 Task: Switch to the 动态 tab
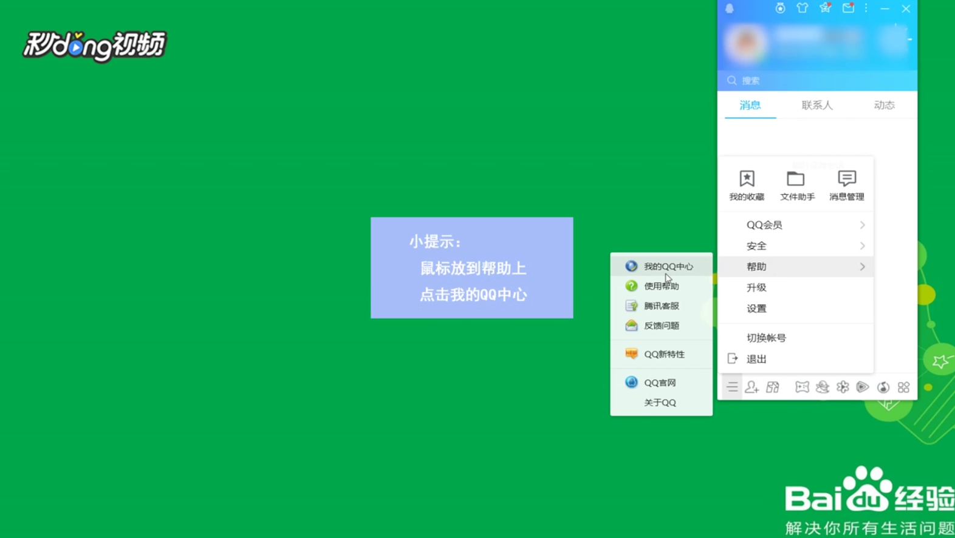click(885, 105)
